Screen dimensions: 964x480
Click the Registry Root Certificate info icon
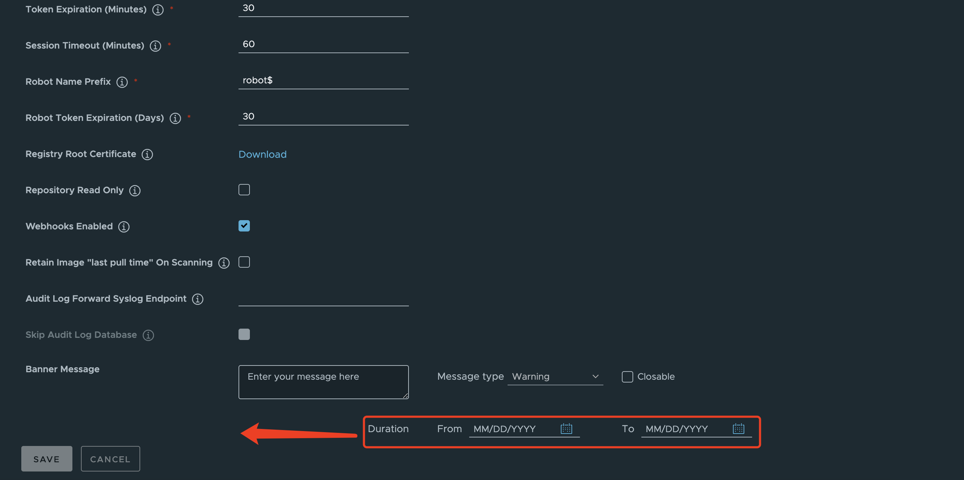coord(147,155)
